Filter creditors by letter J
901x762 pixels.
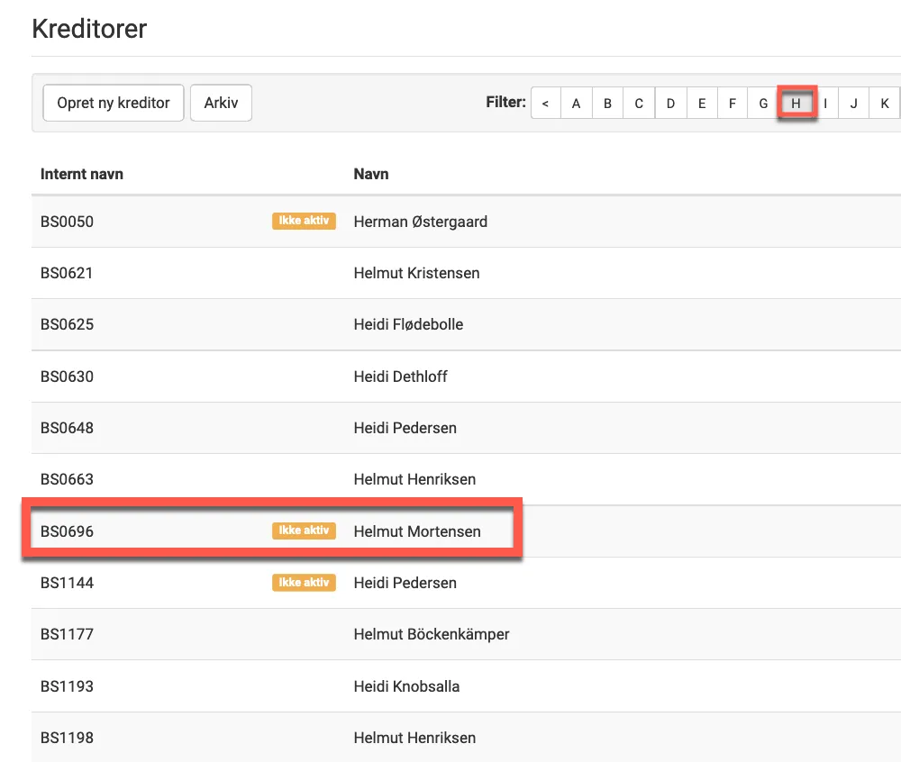(854, 104)
